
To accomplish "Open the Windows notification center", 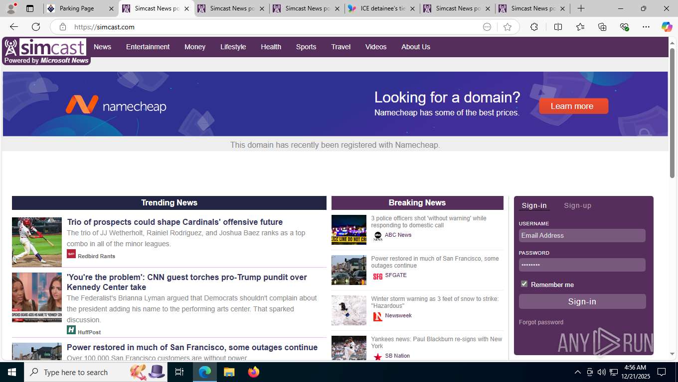I will point(662,372).
